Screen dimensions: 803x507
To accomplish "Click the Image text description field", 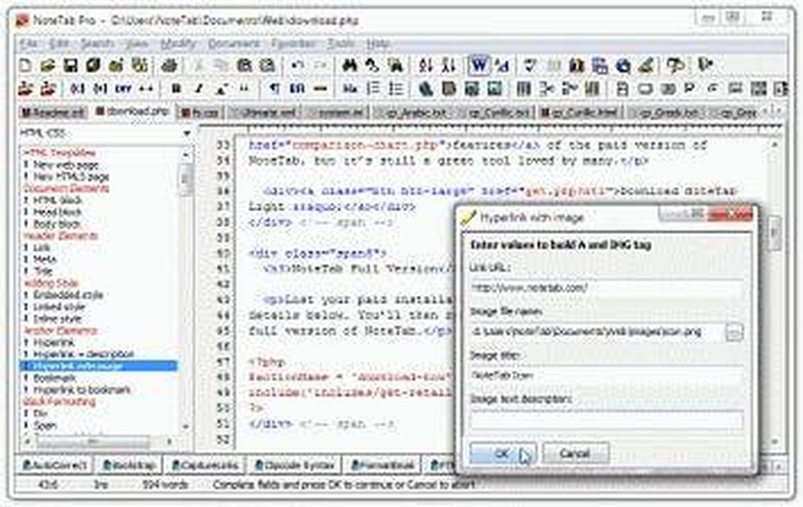I will [x=606, y=420].
